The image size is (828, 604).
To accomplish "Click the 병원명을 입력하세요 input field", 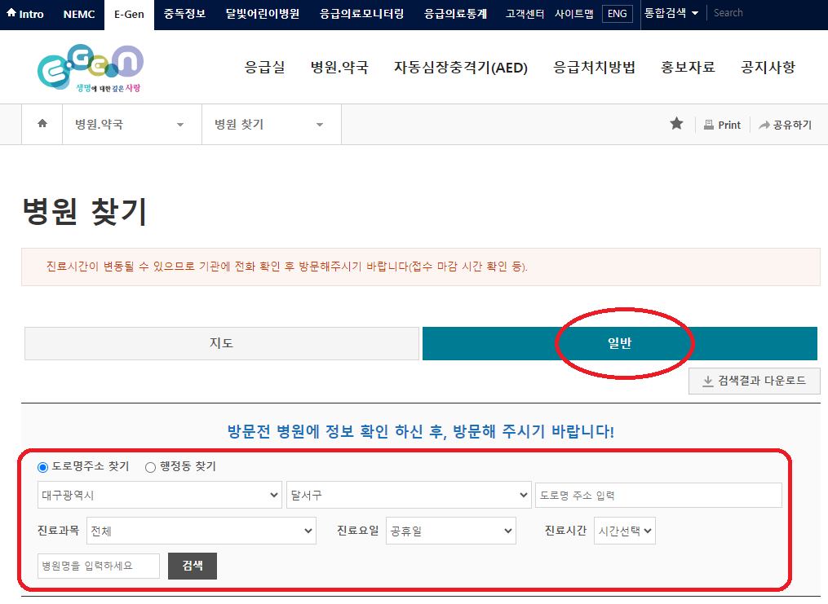I will tap(98, 566).
